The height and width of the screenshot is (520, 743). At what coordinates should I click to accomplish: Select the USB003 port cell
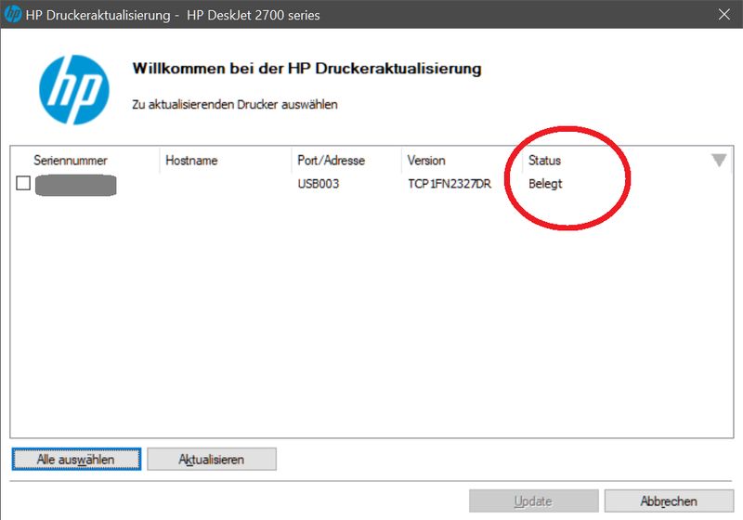coord(319,184)
